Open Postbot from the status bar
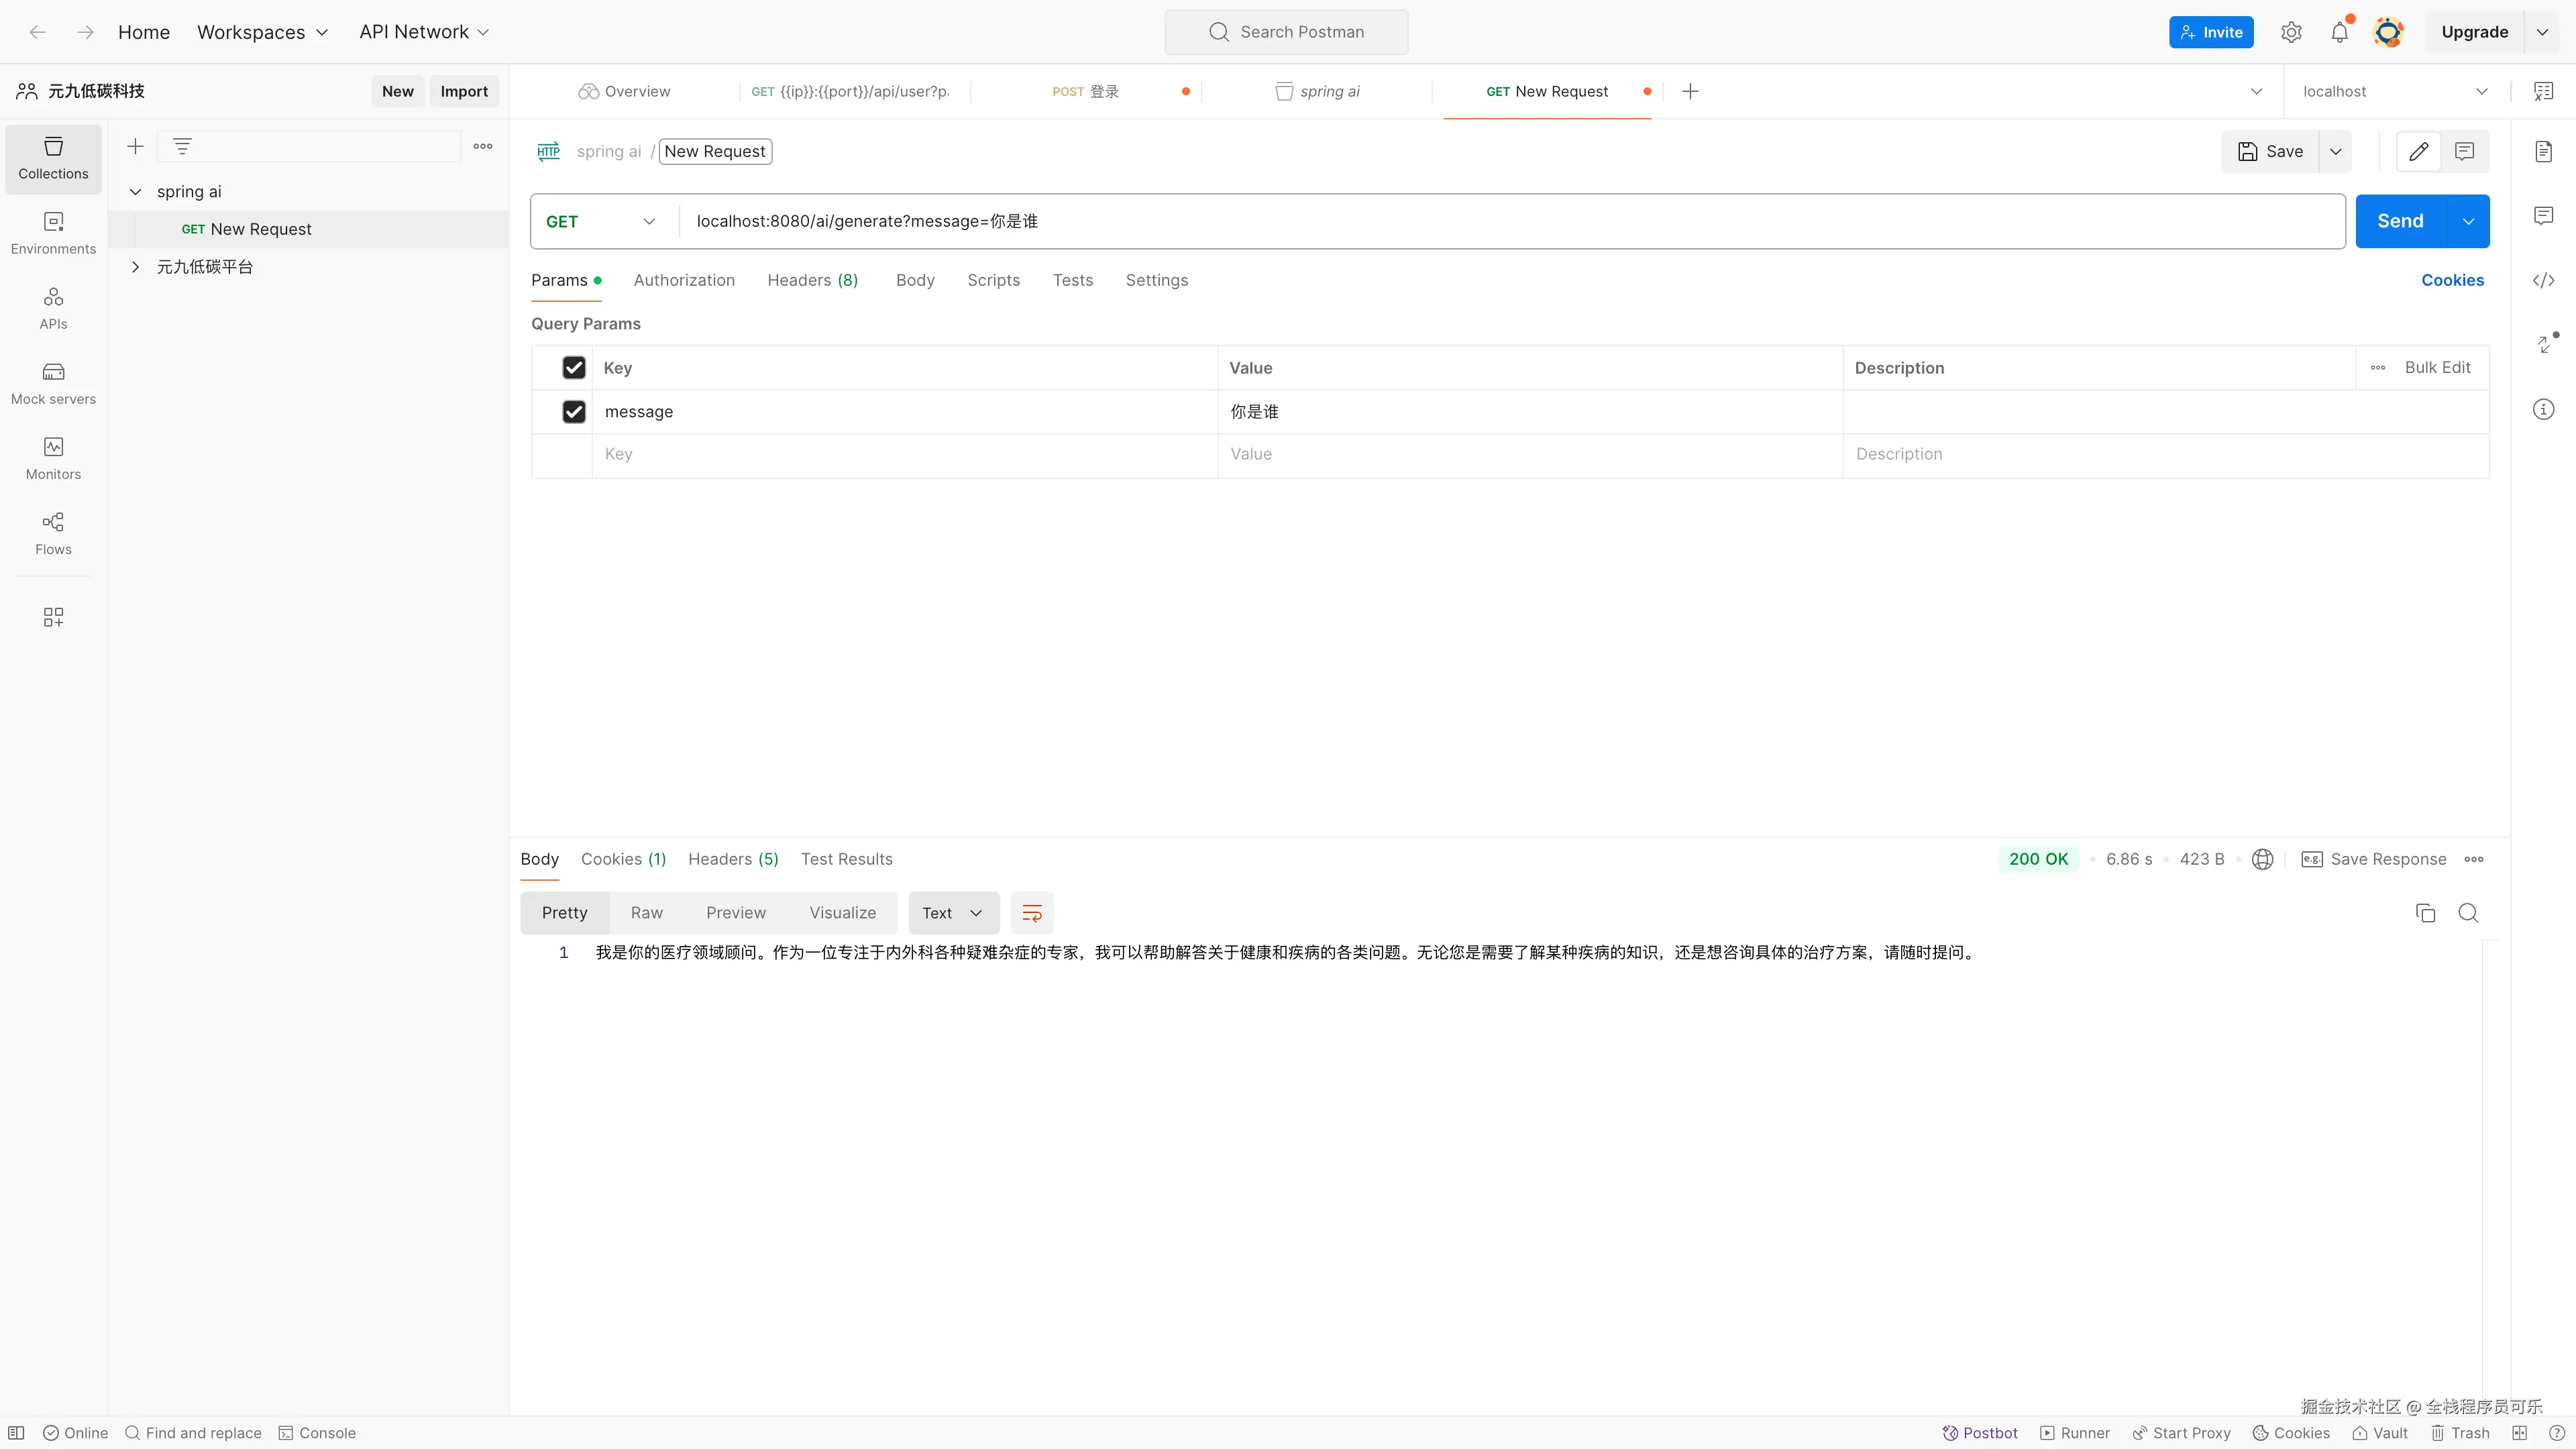The height and width of the screenshot is (1449, 2576). coord(1980,1432)
